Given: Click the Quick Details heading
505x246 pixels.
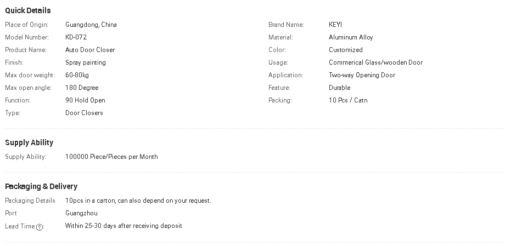Looking at the screenshot, I should (28, 10).
